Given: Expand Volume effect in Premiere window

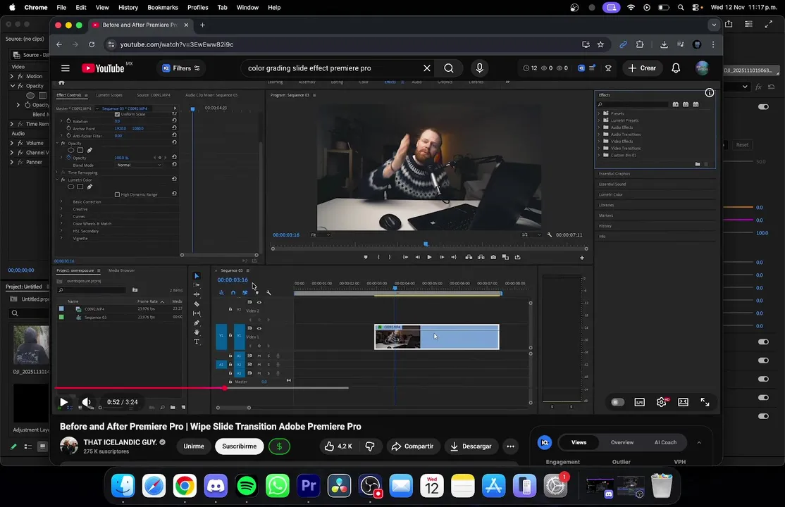Looking at the screenshot, I should point(11,143).
